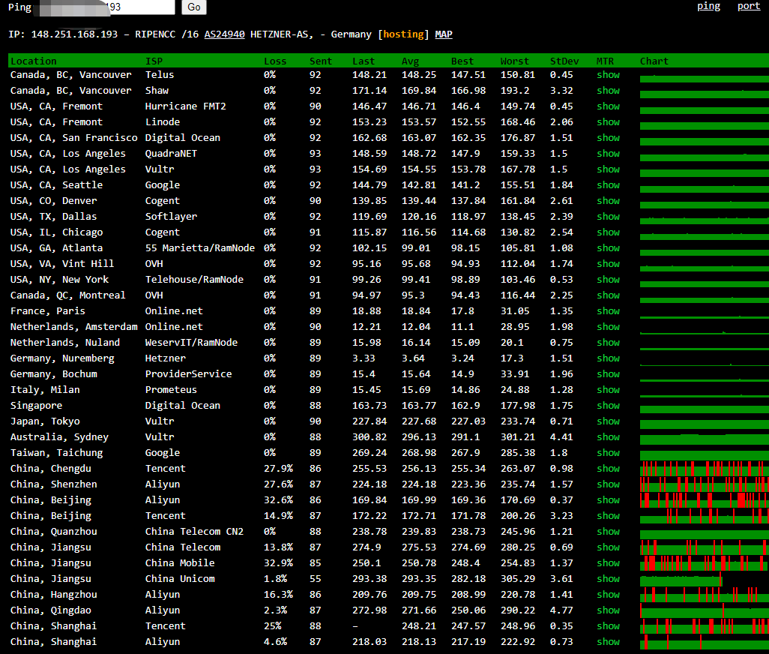Viewport: 769px width, 654px height.
Task: Click the Chengdu Tencent packet loss chart
Action: tap(705, 469)
